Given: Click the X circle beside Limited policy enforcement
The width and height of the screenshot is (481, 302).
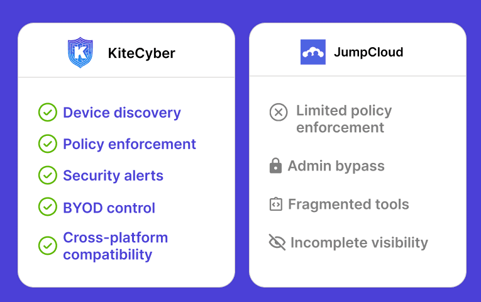Looking at the screenshot, I should pyautogui.click(x=279, y=112).
